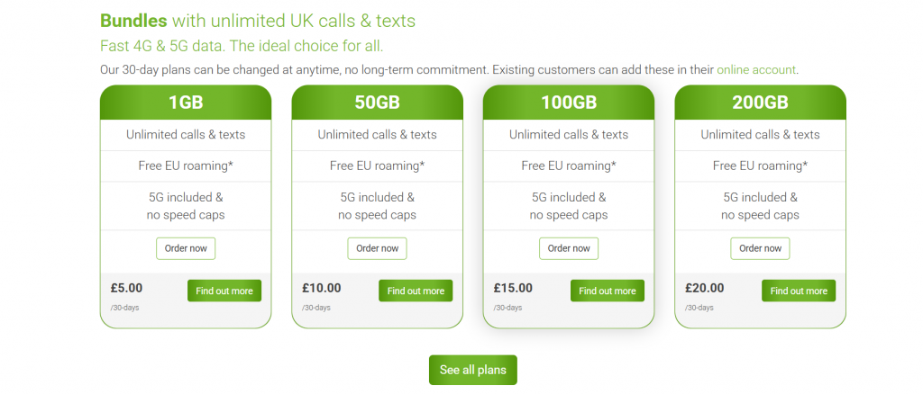This screenshot has height=394, width=923.
Task: Click the £10.00 price label
Action: coord(322,288)
